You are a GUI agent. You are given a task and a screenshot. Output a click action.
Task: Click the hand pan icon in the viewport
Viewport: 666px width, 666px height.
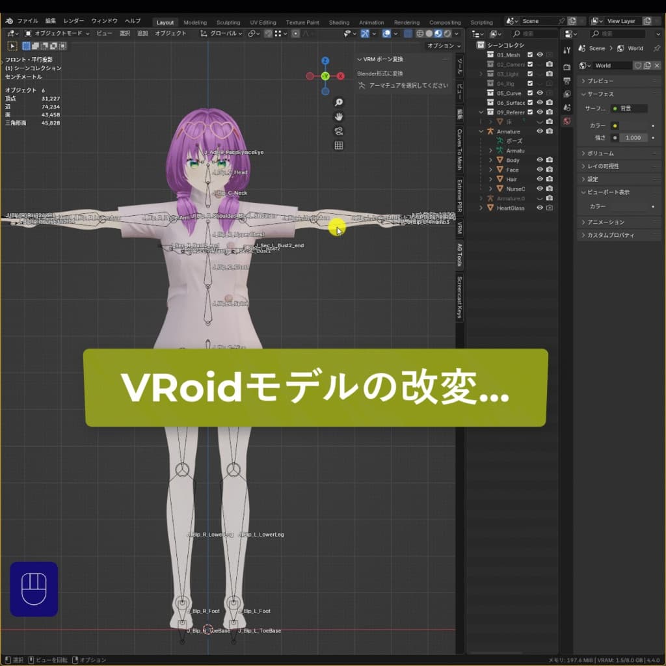tap(338, 117)
